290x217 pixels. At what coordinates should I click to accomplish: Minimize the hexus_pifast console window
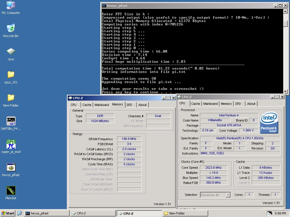[276, 6]
